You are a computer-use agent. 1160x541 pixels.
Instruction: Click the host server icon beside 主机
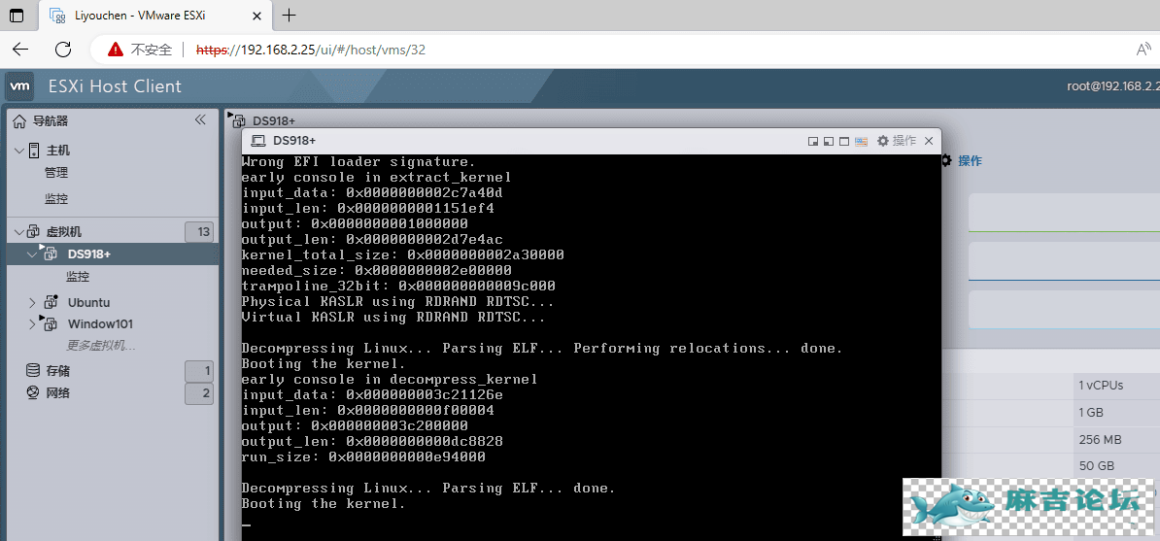[x=34, y=151]
